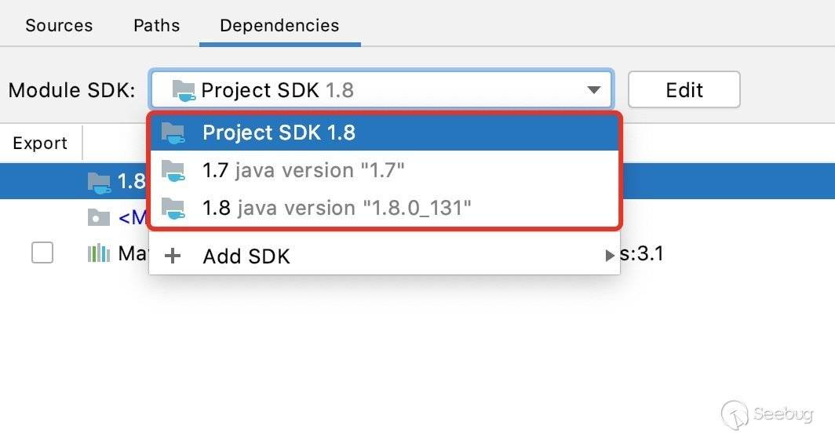Click the 1.8.0_131 SDK folder icon

pyautogui.click(x=173, y=208)
